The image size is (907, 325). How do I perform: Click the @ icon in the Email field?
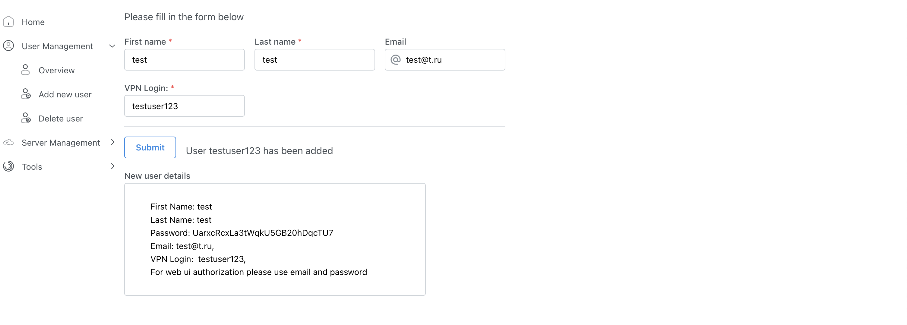[396, 60]
